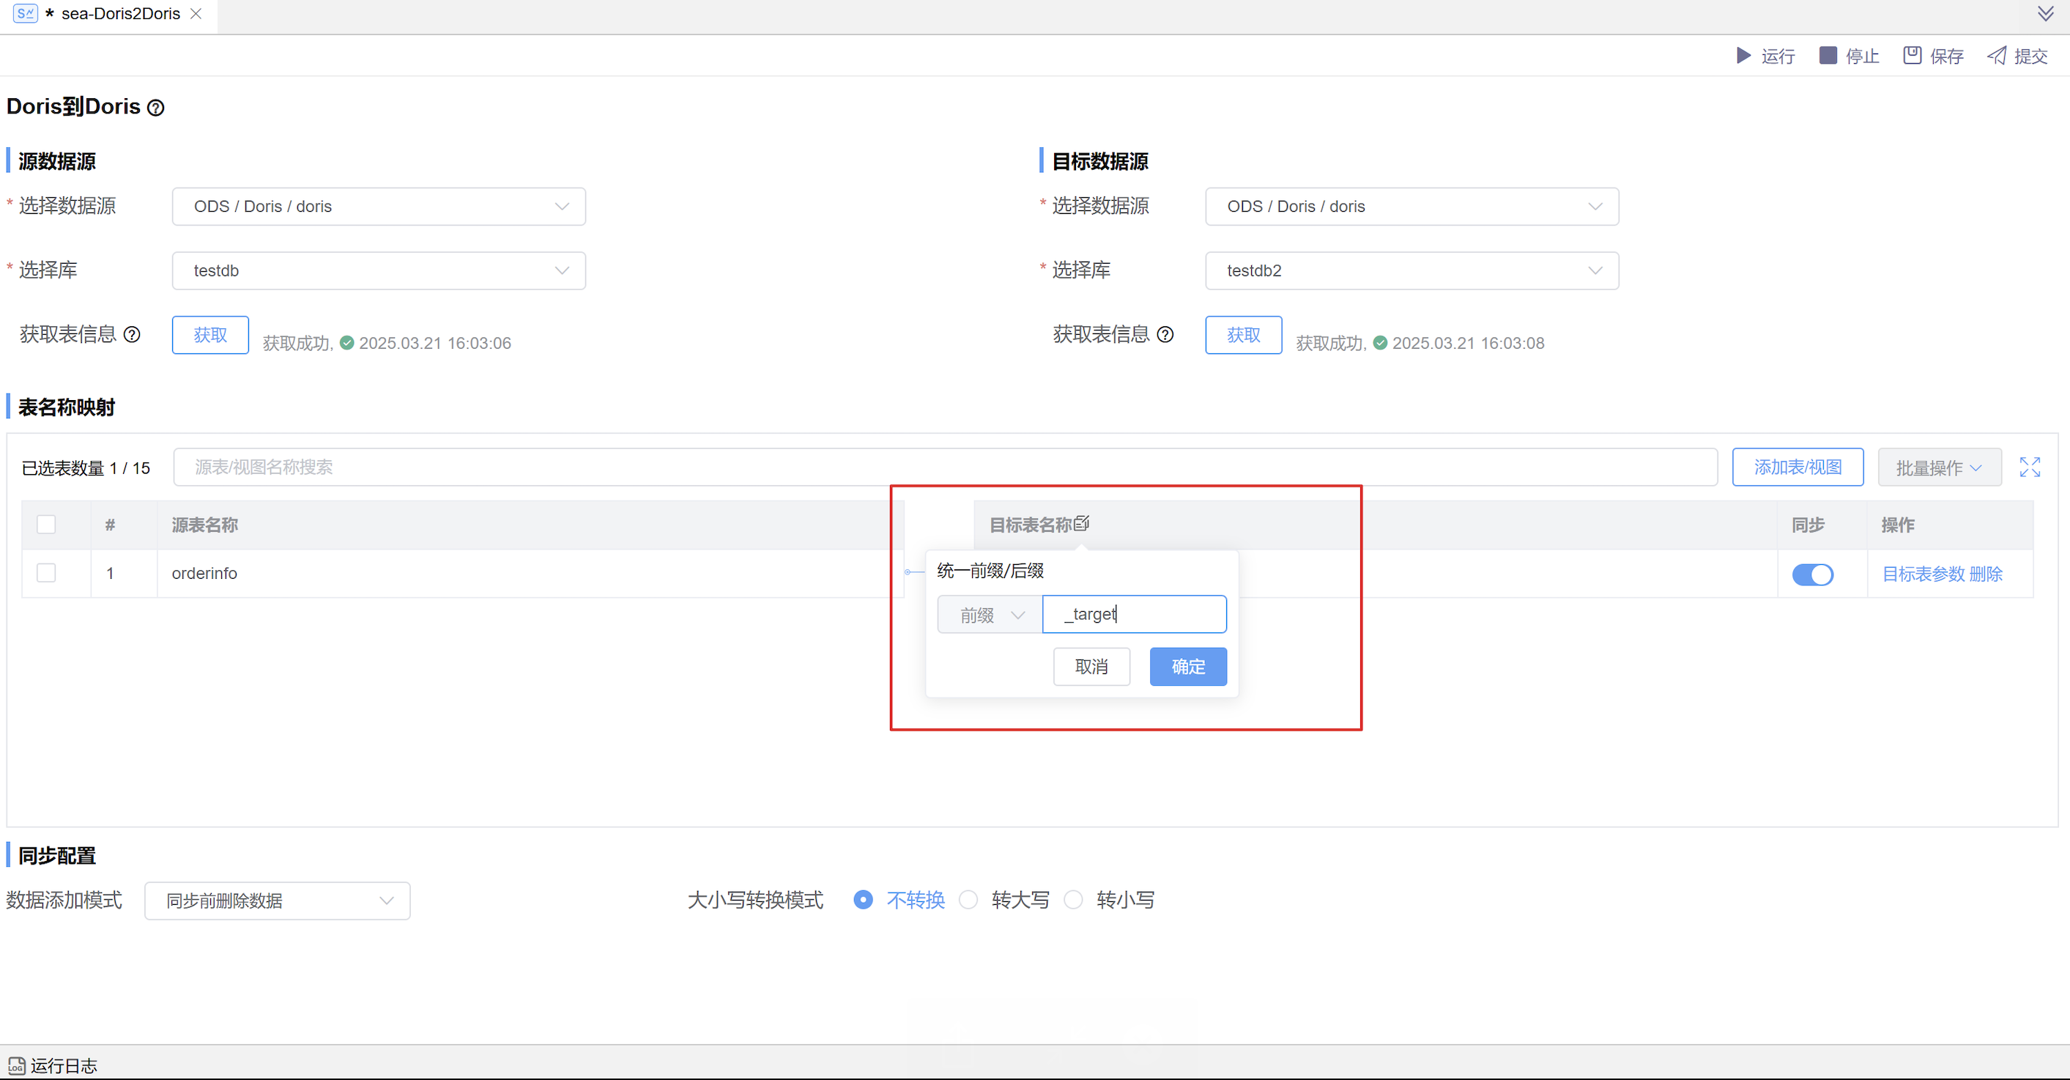Select the 转大写 radio option
The width and height of the screenshot is (2070, 1080).
pyautogui.click(x=968, y=899)
